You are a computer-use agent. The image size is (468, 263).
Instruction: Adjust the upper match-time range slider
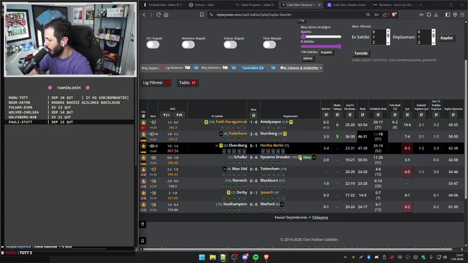pos(321,37)
